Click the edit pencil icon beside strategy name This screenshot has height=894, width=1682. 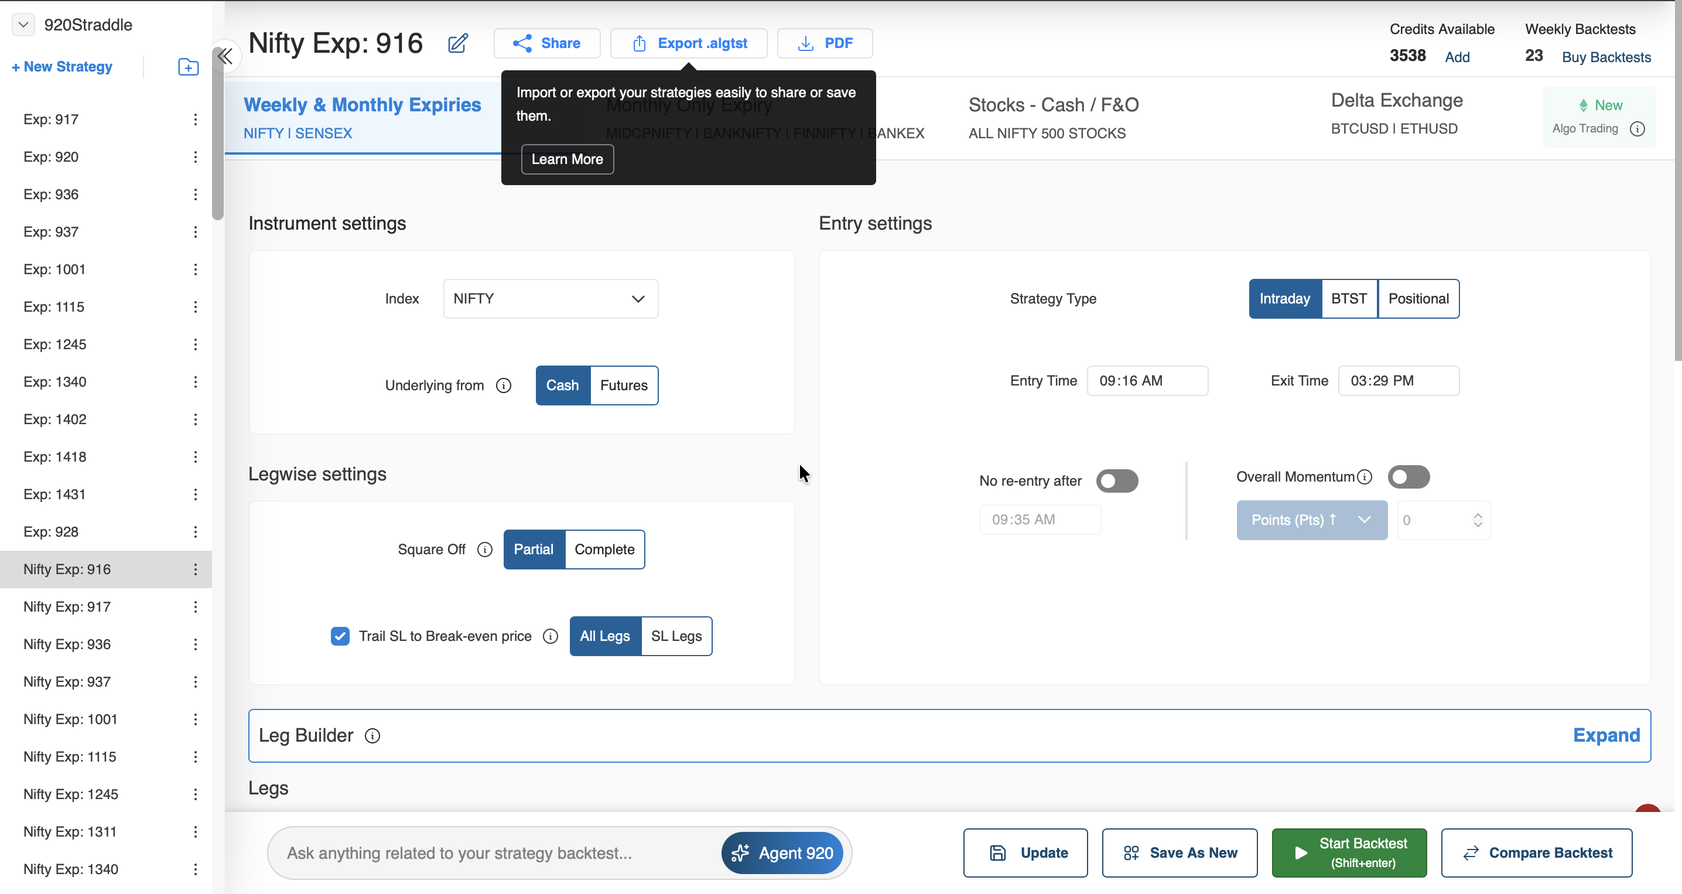coord(458,43)
